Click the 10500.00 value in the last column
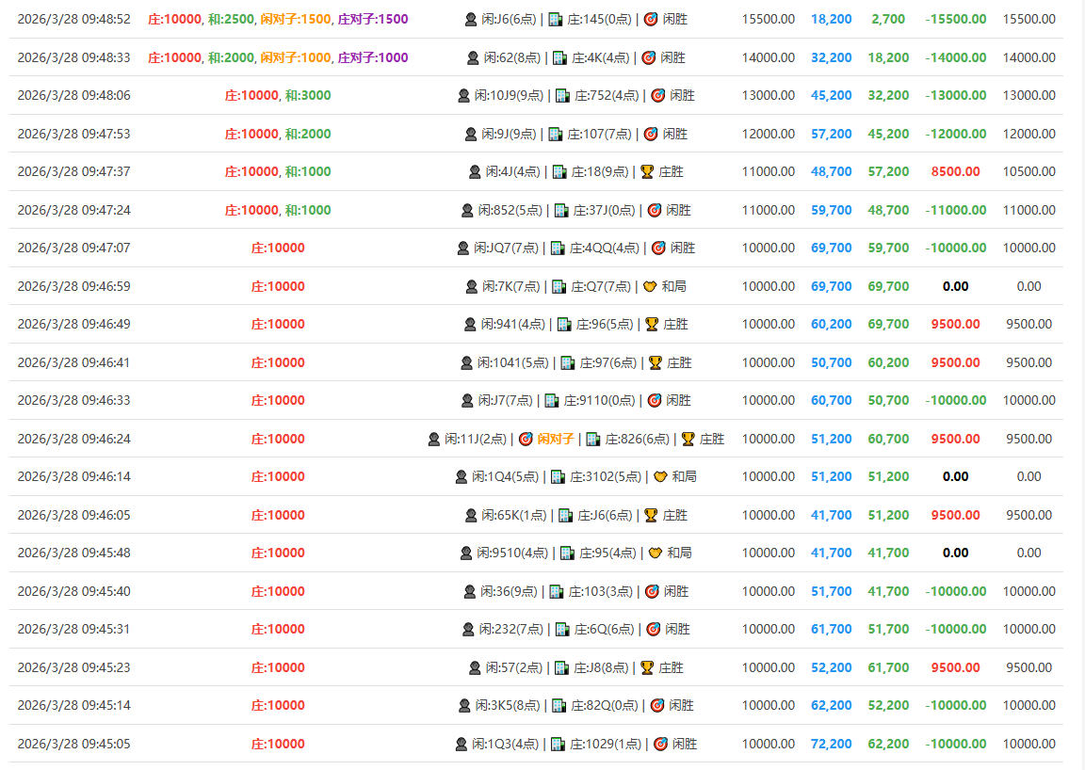 pos(1028,172)
